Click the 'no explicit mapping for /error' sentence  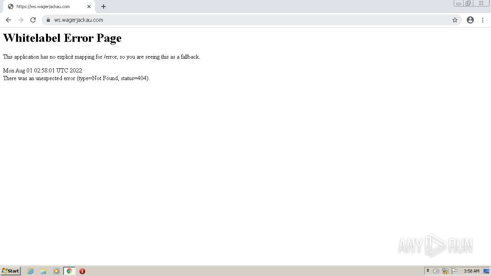coord(102,57)
